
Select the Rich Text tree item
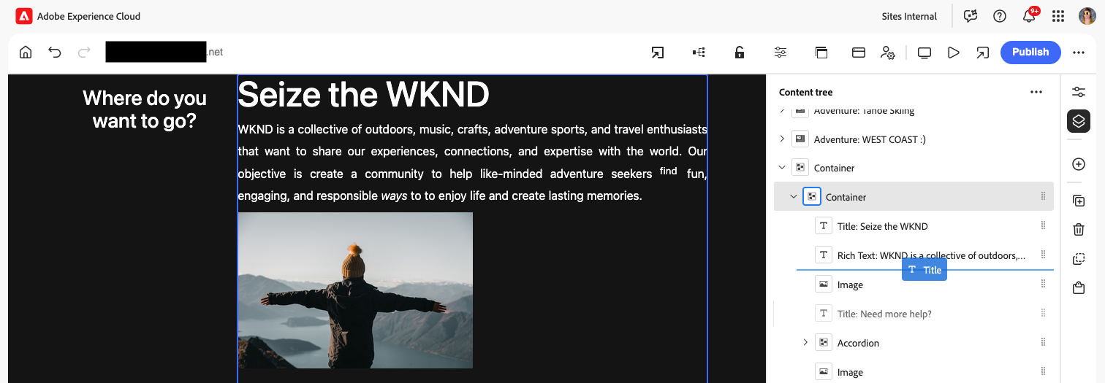[914, 255]
